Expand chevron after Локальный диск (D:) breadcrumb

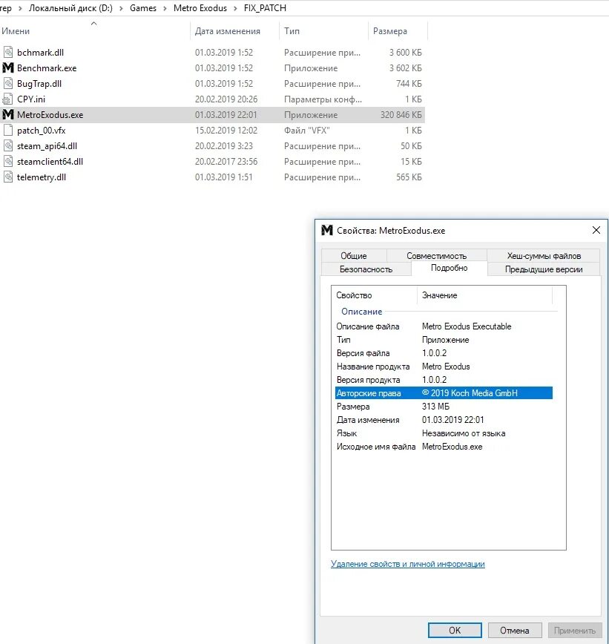click(x=121, y=8)
